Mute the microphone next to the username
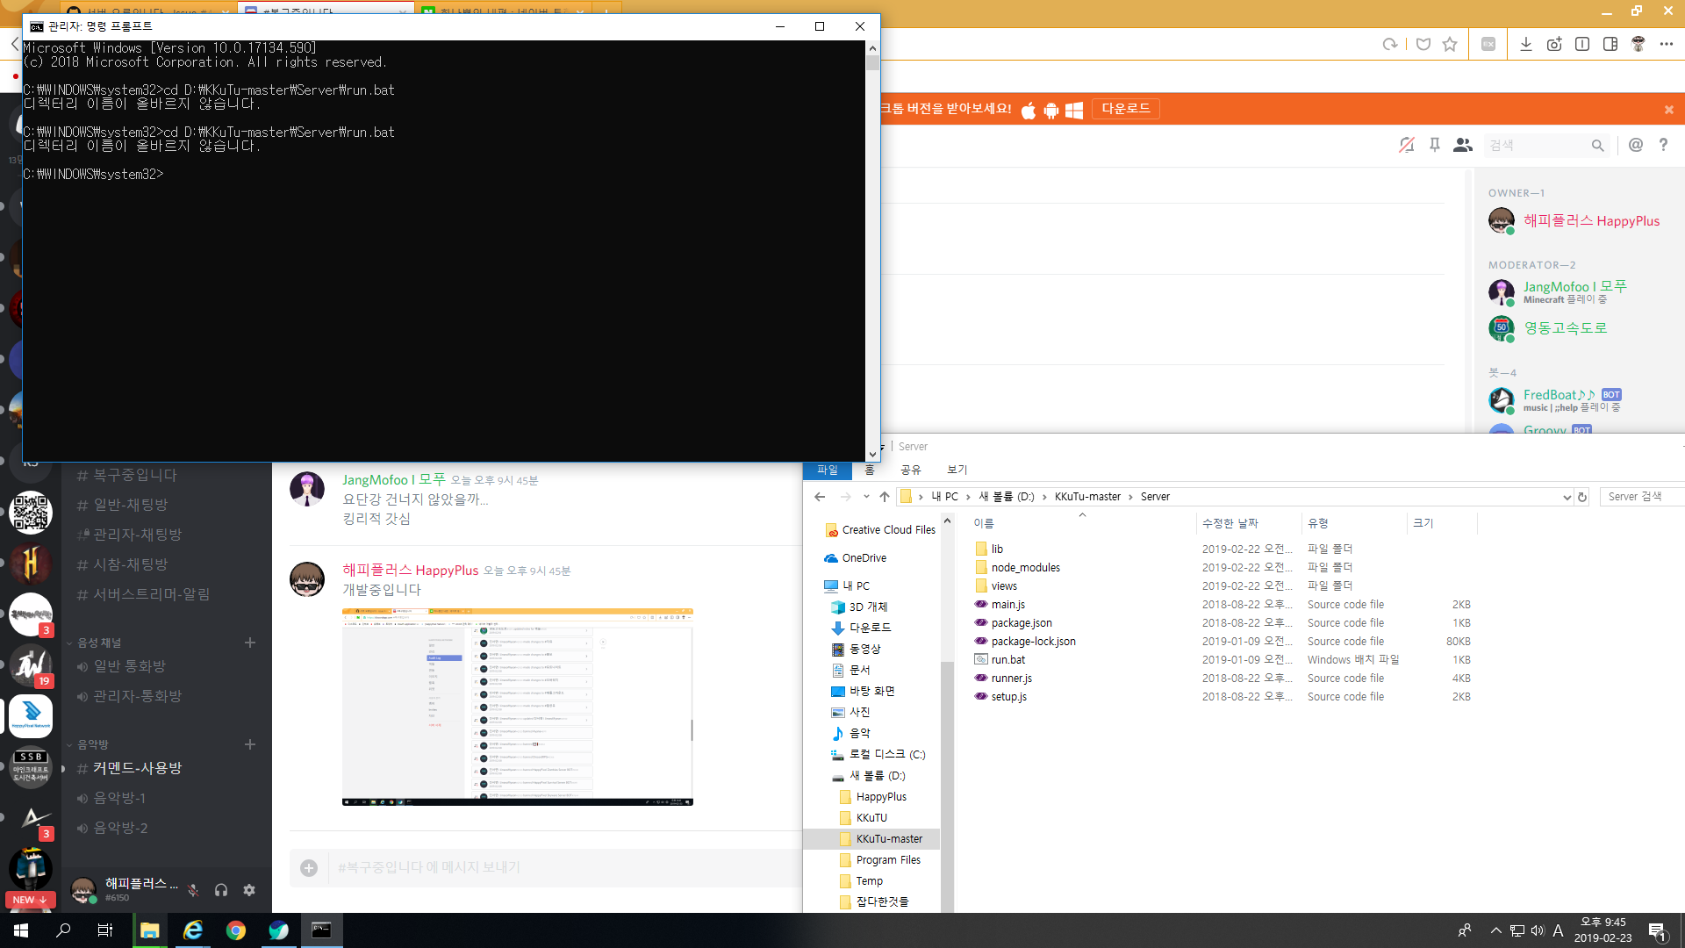The width and height of the screenshot is (1685, 948). (192, 889)
